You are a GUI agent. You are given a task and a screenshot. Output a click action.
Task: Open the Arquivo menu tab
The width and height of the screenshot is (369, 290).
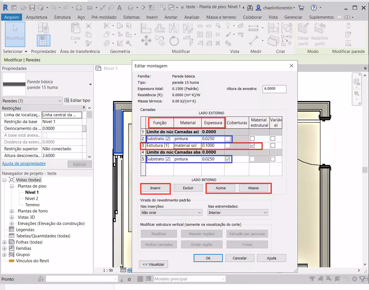coord(12,17)
